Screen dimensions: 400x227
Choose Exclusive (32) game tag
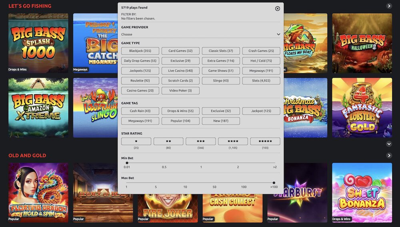pos(221,111)
